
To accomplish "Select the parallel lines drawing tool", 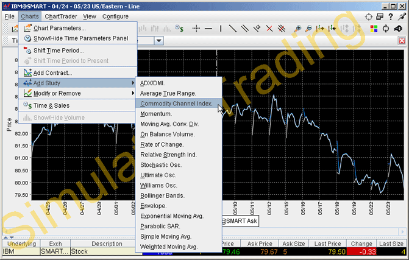I will click(x=244, y=29).
